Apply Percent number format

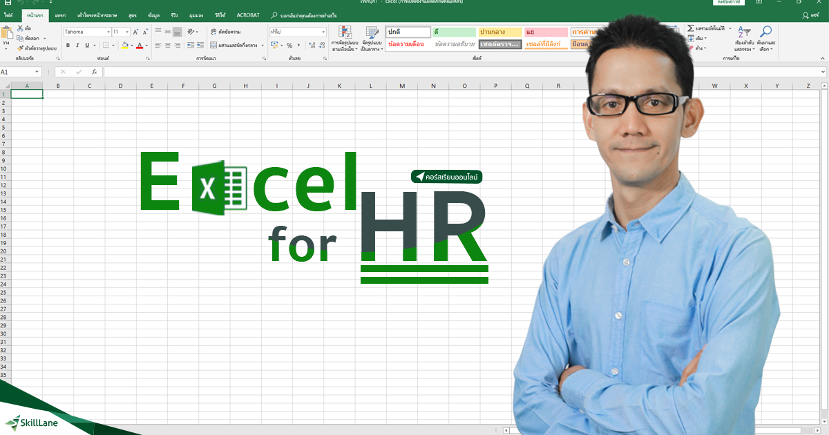[288, 46]
